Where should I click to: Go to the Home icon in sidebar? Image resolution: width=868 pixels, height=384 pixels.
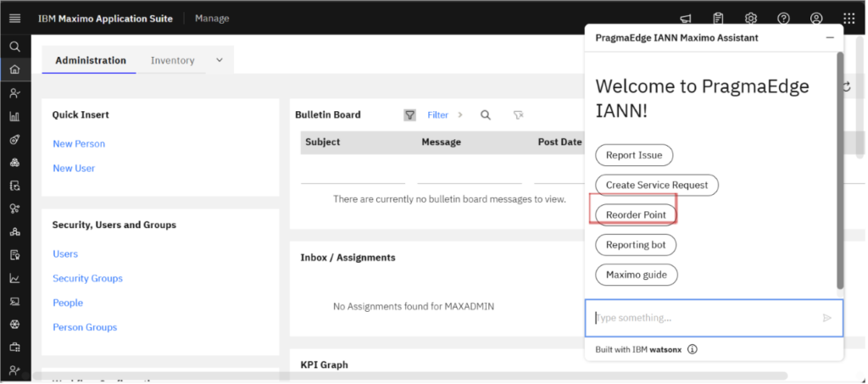(15, 70)
